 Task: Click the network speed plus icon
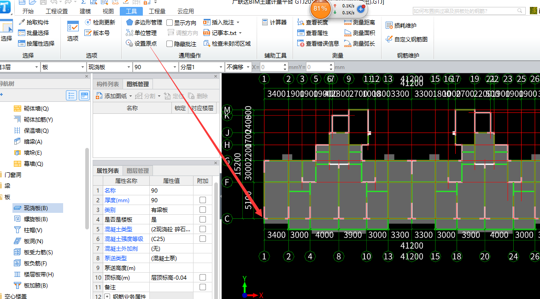pos(361,9)
